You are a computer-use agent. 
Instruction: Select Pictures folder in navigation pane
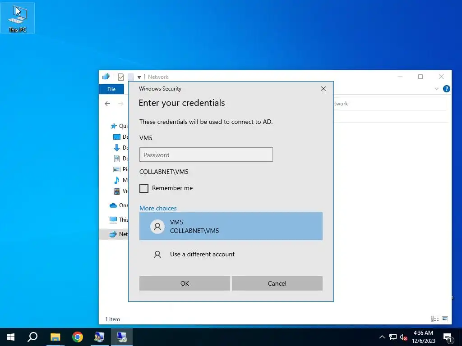click(x=121, y=169)
